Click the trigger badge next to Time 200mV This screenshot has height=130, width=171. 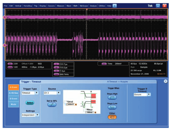pos(104,64)
